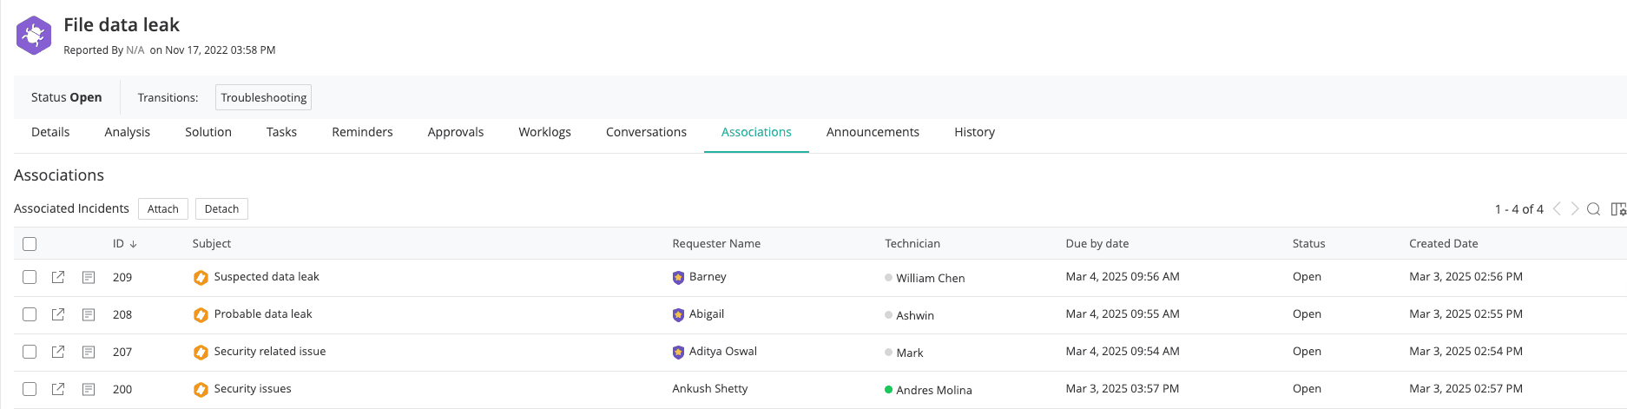1627x409 pixels.
Task: Open the Troubleshooting transition option
Action: tap(263, 97)
